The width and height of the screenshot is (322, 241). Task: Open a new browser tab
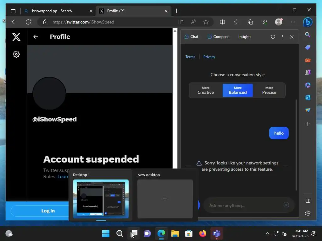pos(176,11)
